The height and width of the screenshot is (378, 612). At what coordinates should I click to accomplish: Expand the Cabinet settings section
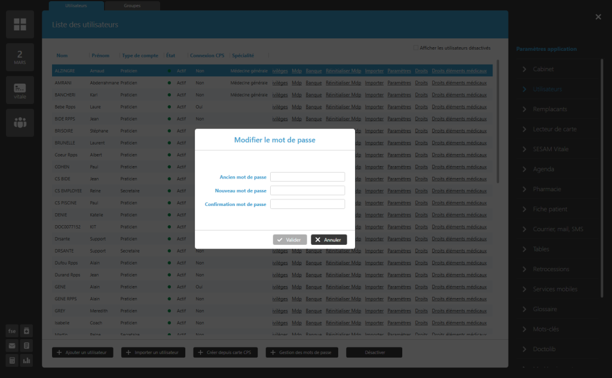(543, 69)
